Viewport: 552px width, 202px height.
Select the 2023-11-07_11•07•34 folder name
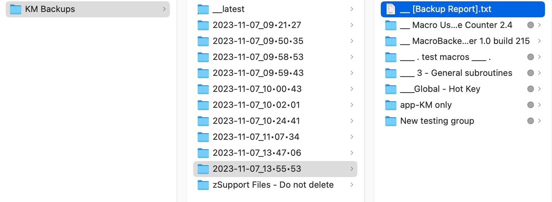click(x=256, y=137)
